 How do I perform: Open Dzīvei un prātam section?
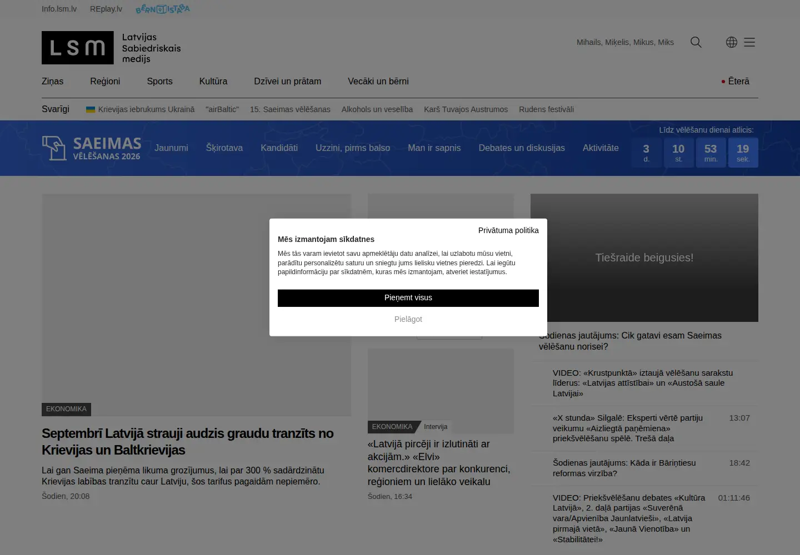pyautogui.click(x=288, y=81)
